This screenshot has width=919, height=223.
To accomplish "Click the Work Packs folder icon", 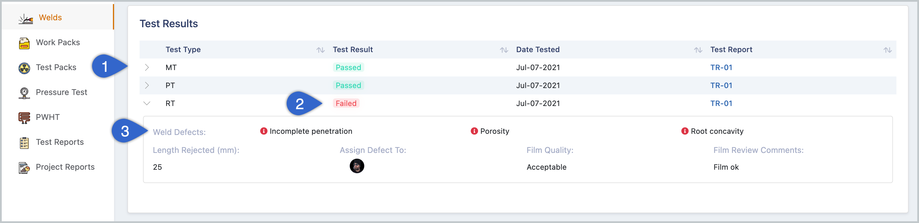I will (24, 43).
